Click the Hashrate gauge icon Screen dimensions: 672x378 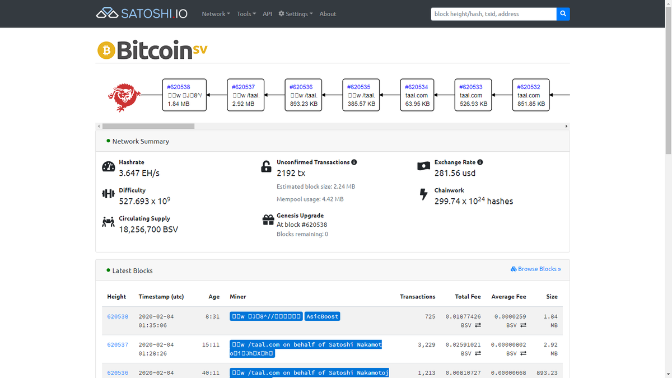(108, 167)
